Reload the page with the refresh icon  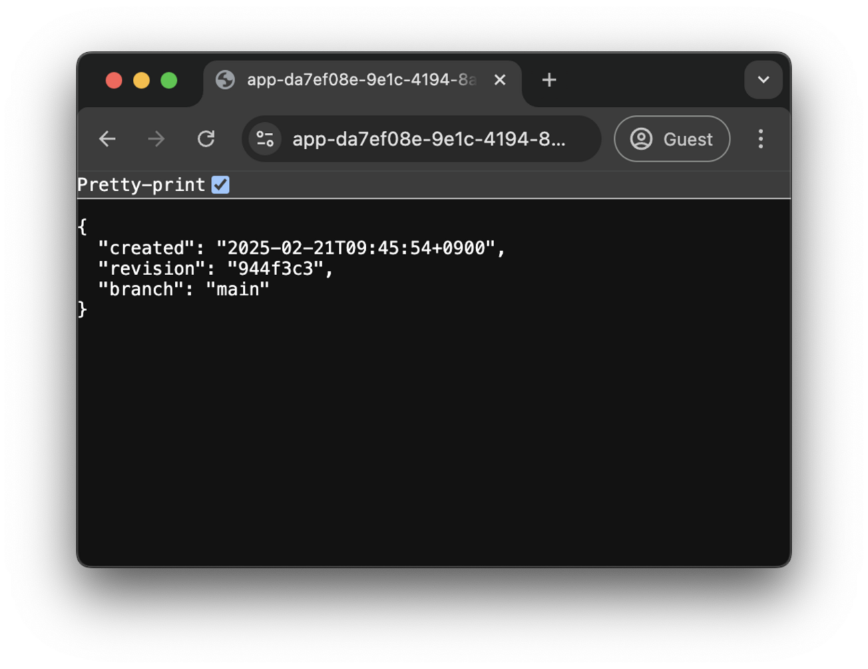click(x=206, y=139)
